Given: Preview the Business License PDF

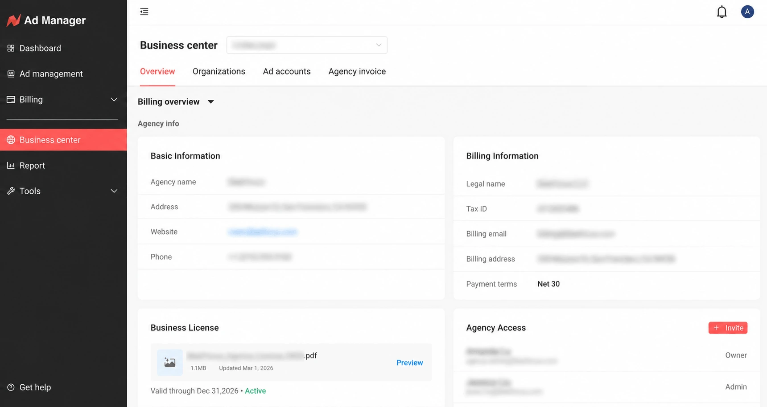Looking at the screenshot, I should (x=409, y=362).
